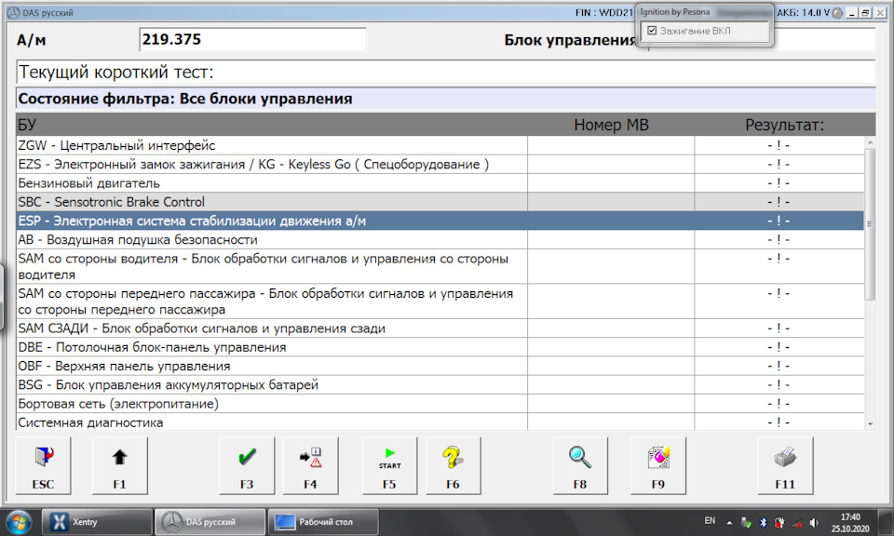Click the F8 magnifier search button

tap(580, 465)
